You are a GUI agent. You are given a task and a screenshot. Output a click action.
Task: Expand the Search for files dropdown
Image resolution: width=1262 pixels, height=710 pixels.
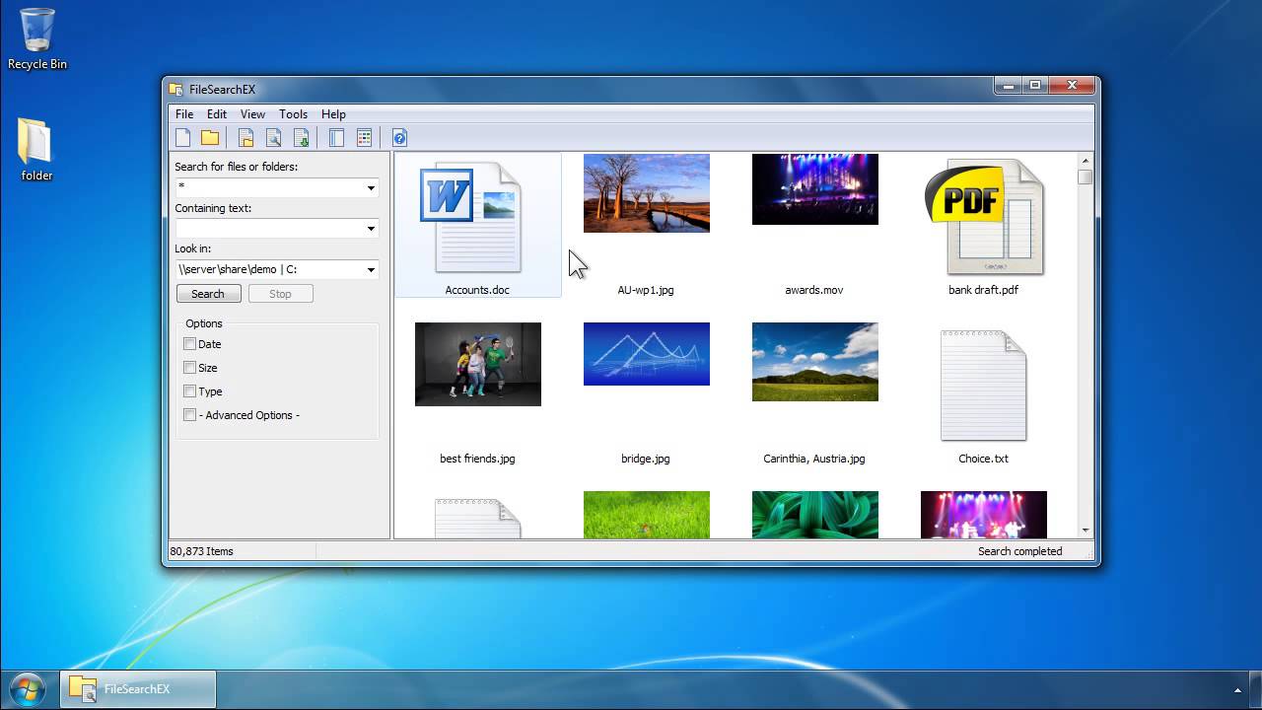pos(371,187)
